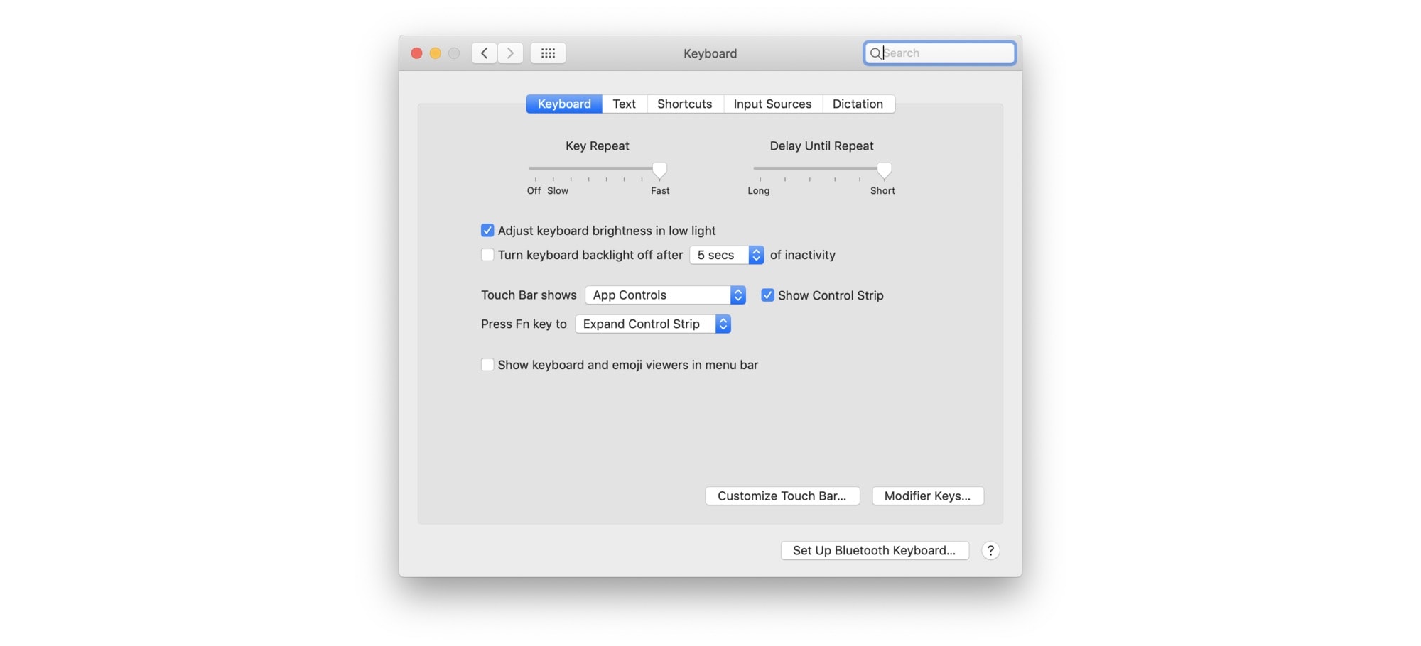Click the magnifying glass search icon
Screen dimensions: 1421x646
pos(876,53)
